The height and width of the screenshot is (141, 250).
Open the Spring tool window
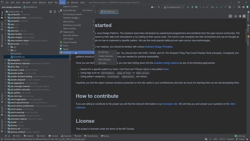pyautogui.click(x=105, y=136)
